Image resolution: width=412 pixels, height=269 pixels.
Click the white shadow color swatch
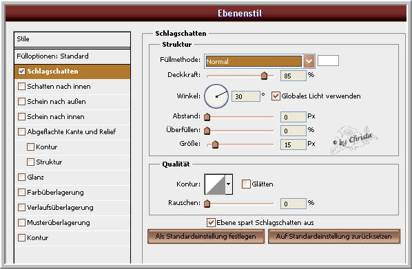[x=328, y=61]
